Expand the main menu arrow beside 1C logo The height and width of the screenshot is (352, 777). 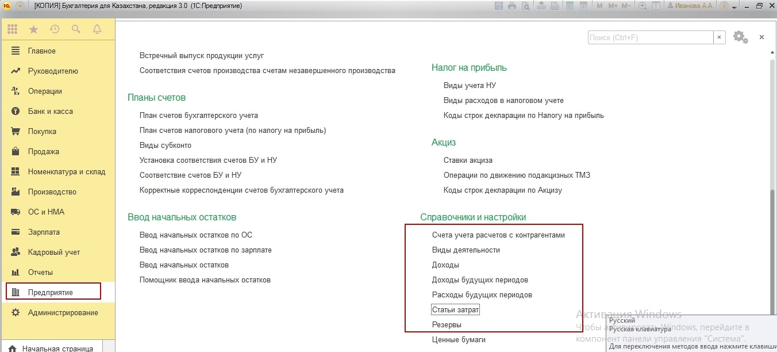coord(20,6)
